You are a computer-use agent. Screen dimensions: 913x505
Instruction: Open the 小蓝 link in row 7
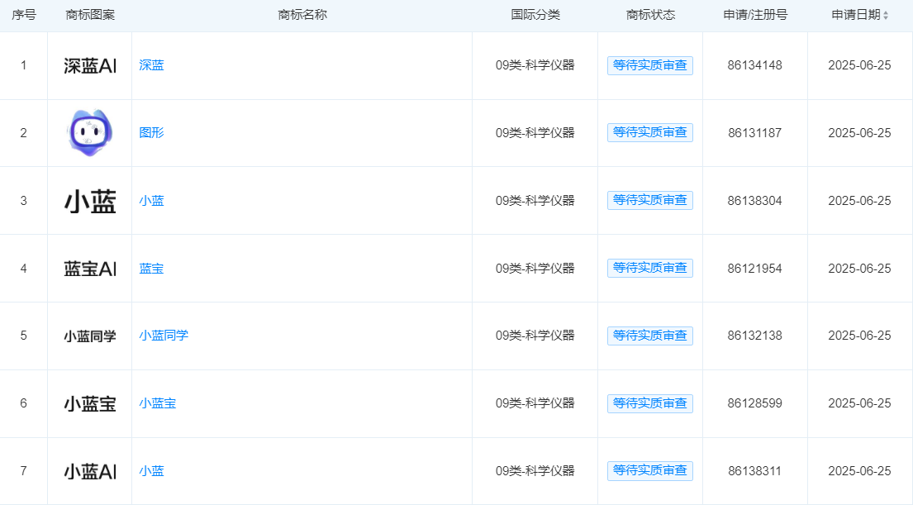[x=151, y=470]
